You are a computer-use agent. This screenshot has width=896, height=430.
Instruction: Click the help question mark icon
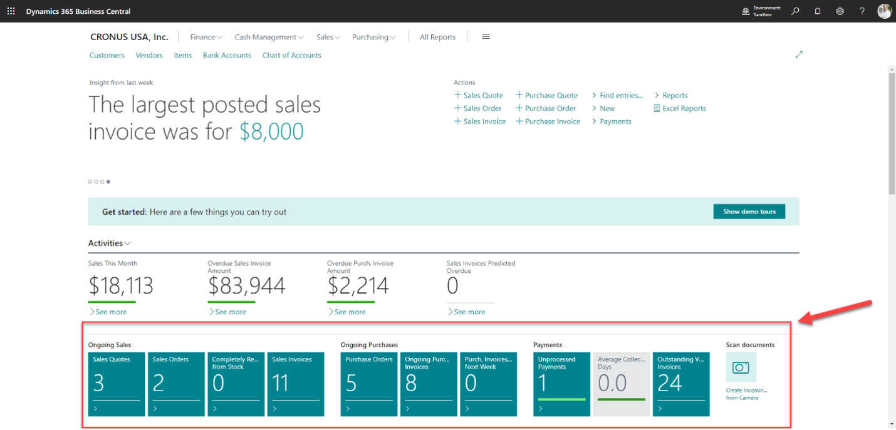tap(862, 11)
